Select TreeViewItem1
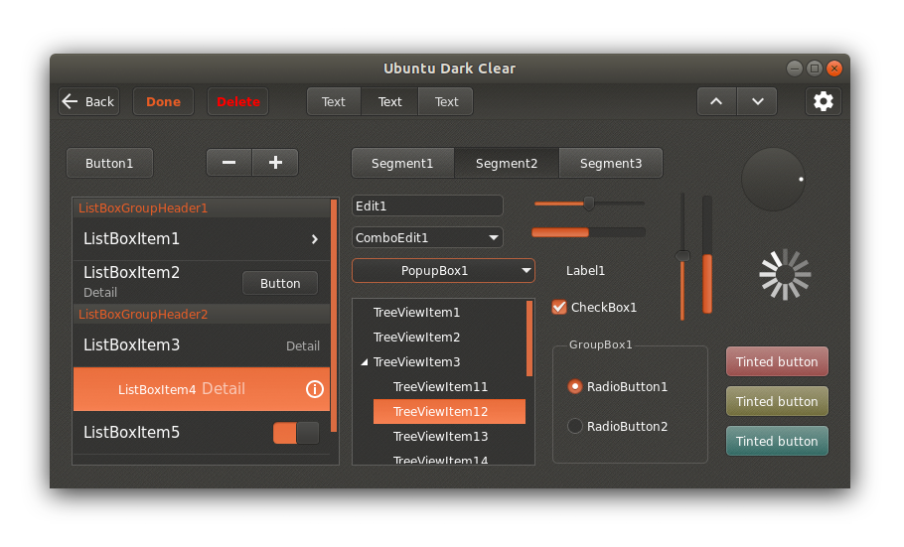 [416, 313]
